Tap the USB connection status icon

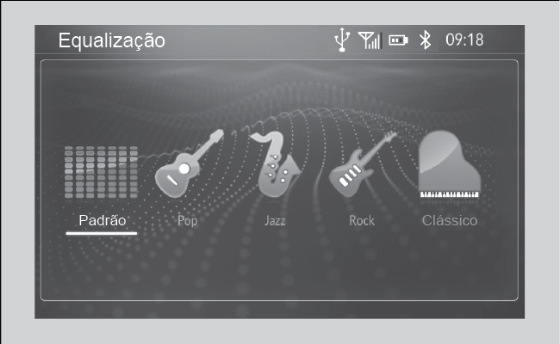[x=342, y=40]
